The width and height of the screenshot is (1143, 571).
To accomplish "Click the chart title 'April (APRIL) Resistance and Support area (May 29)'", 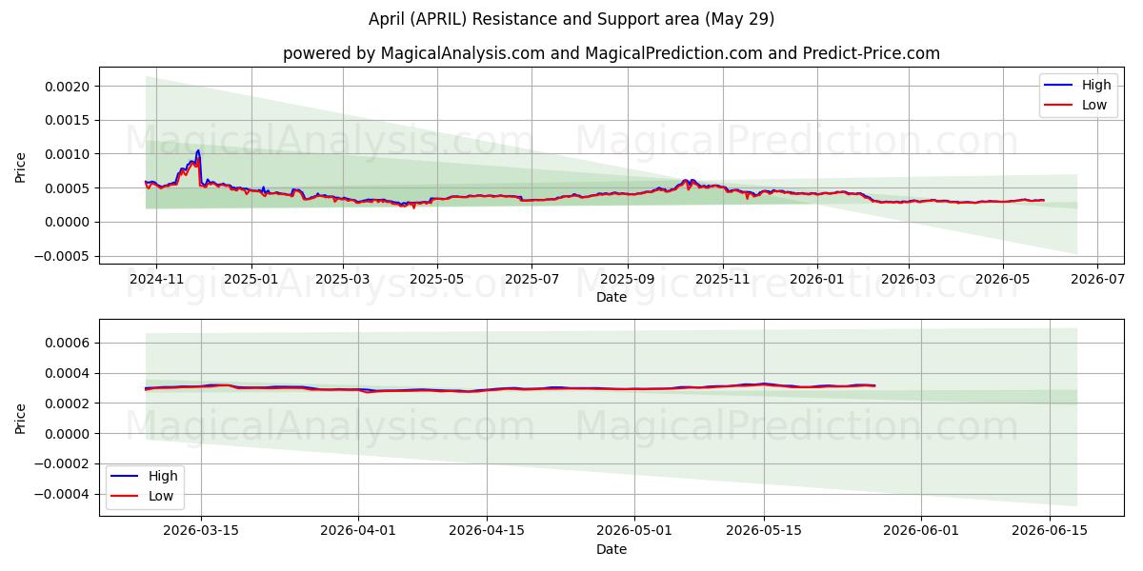I will pyautogui.click(x=571, y=19).
